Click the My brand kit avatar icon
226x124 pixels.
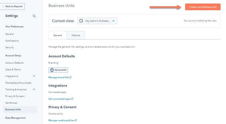(52, 70)
